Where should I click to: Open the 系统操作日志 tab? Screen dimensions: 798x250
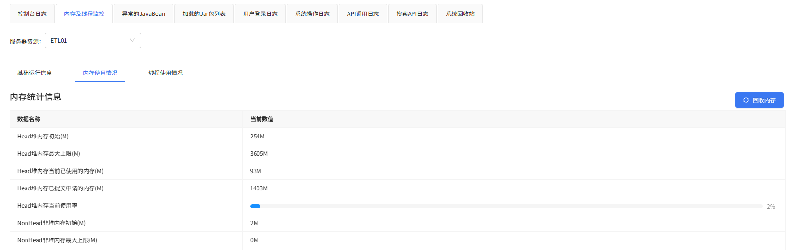(x=312, y=13)
